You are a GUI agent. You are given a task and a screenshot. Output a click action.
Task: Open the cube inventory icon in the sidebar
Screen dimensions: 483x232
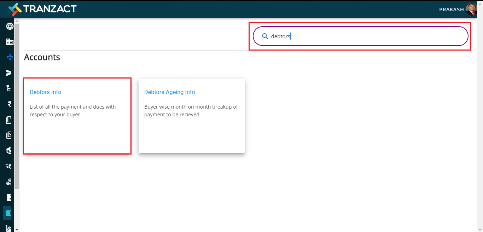point(9,151)
